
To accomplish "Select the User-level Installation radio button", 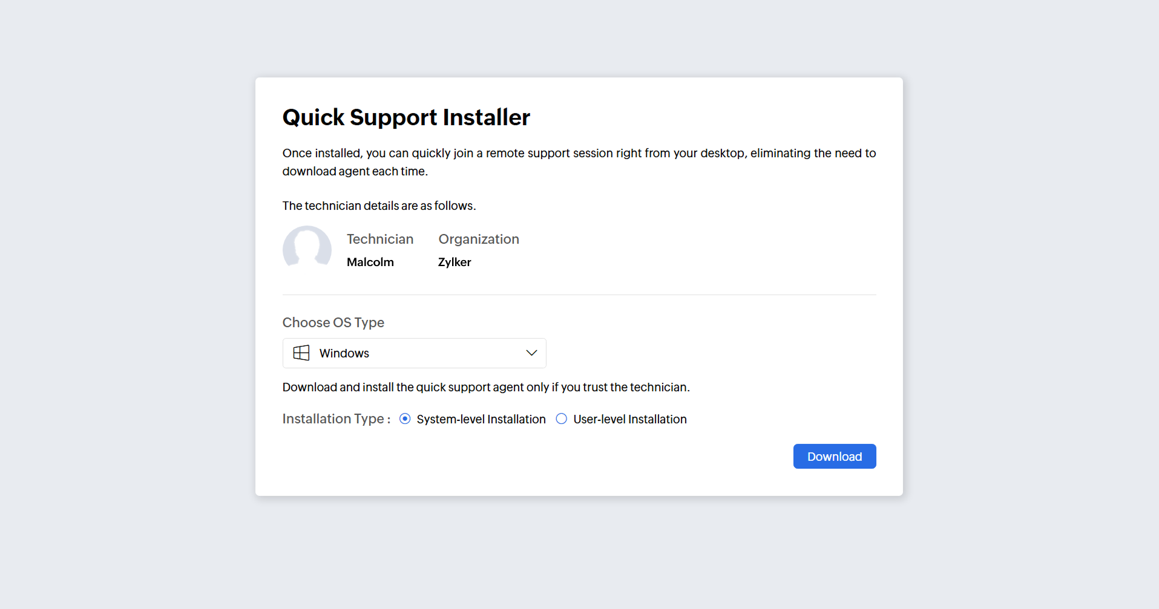I will 562,419.
